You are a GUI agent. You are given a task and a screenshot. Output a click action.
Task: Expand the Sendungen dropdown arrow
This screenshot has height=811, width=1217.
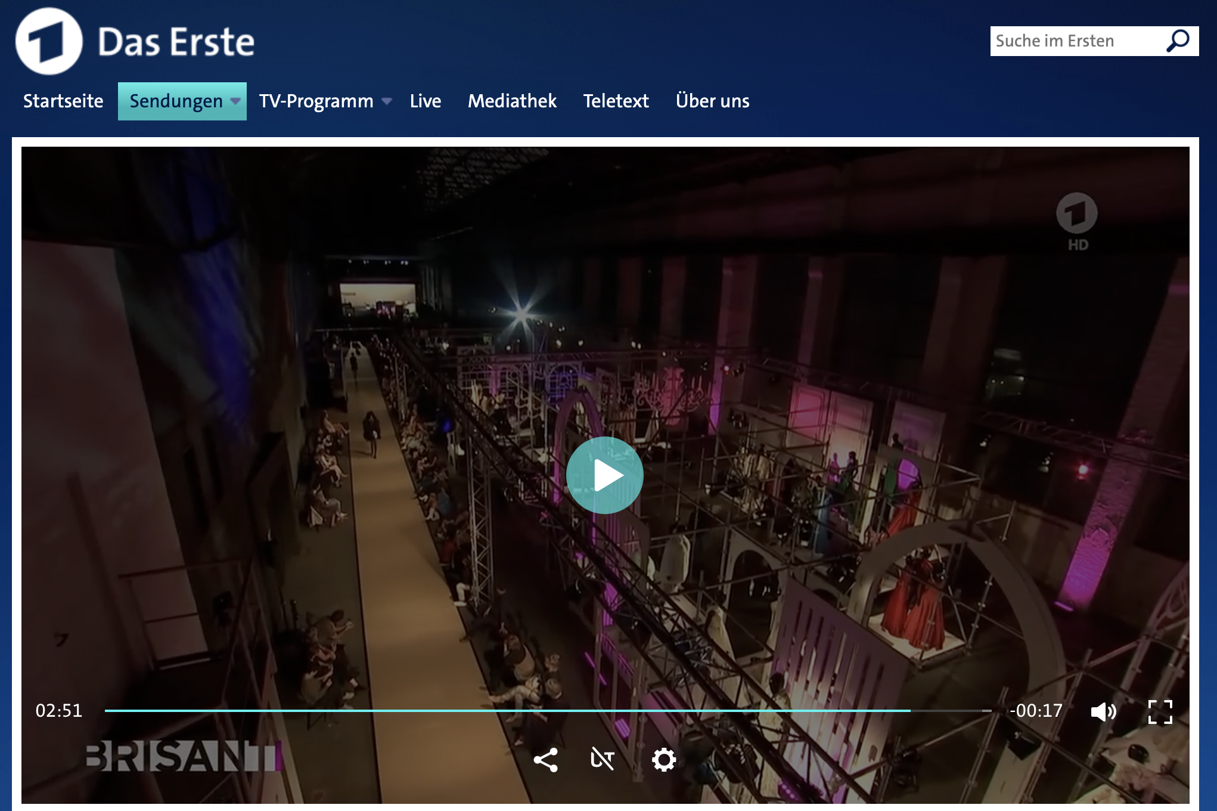point(235,101)
